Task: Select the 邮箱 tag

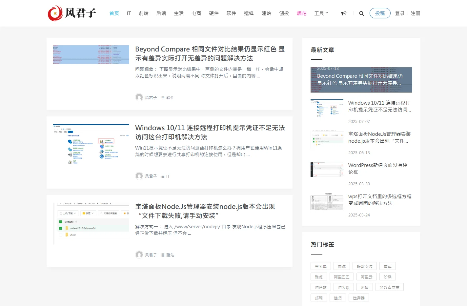Action: tap(319, 297)
